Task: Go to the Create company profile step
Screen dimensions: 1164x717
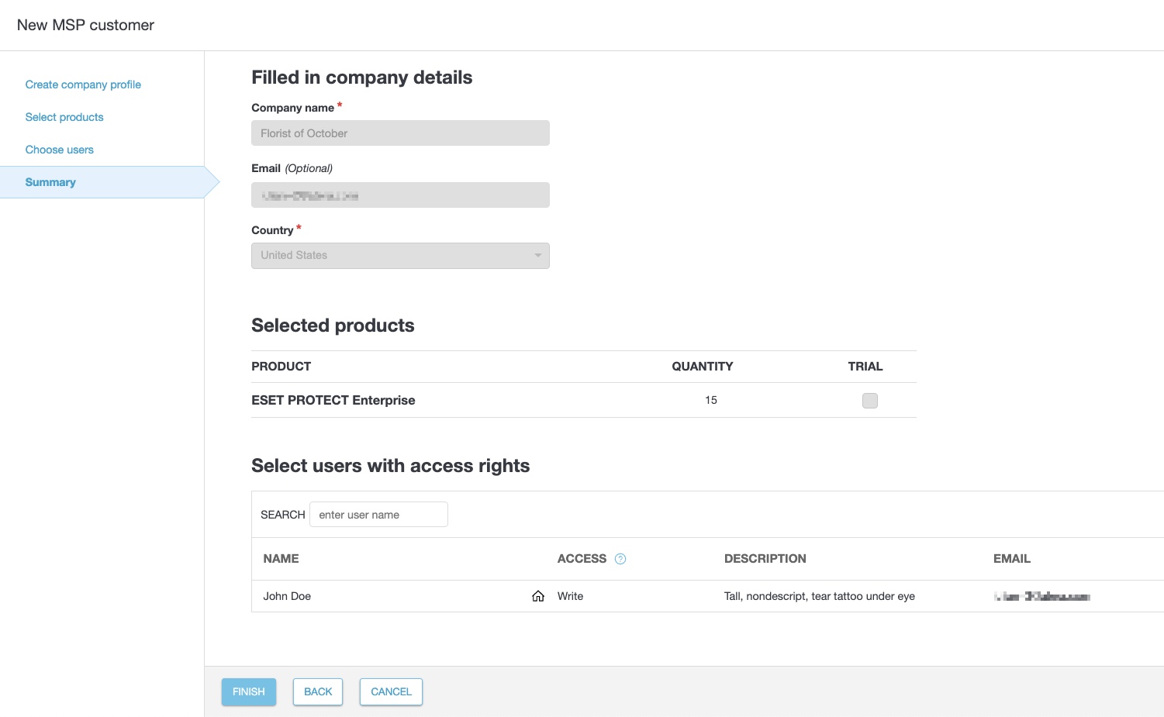Action: [83, 84]
